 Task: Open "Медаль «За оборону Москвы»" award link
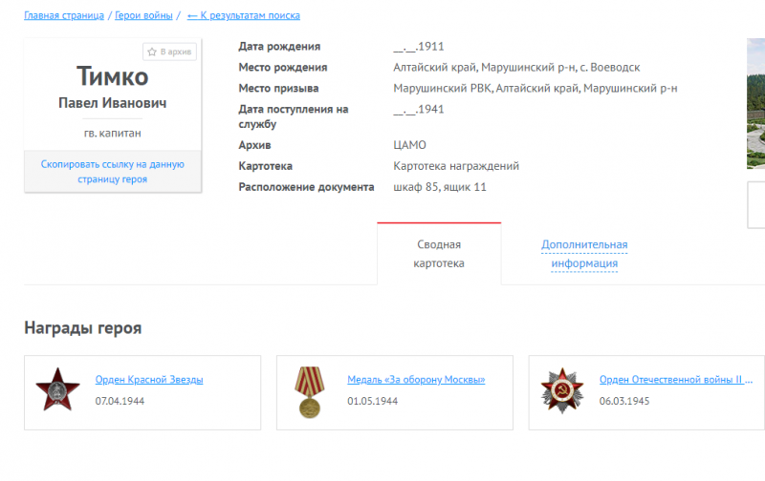point(416,379)
